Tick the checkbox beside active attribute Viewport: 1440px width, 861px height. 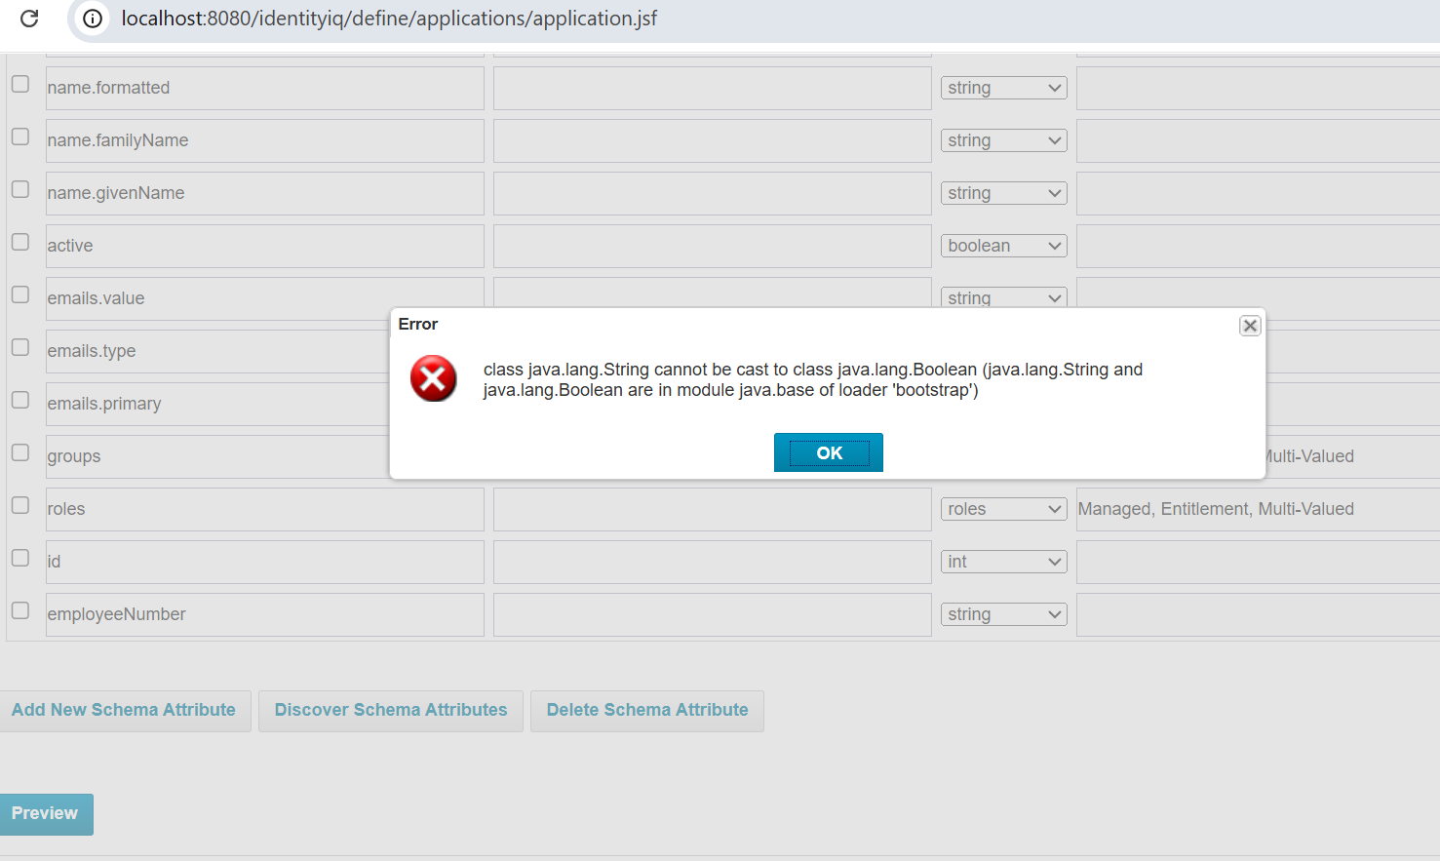tap(20, 243)
